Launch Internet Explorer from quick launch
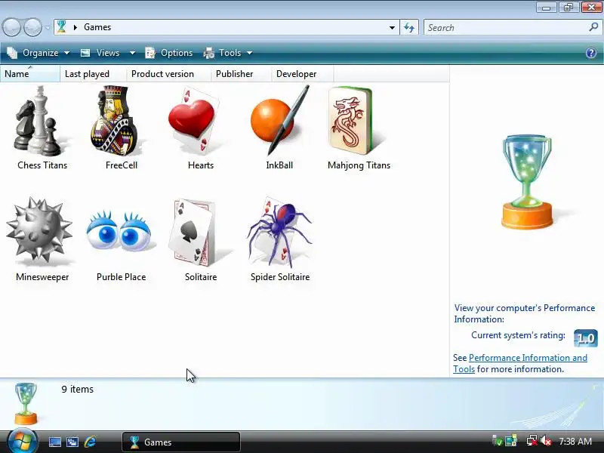This screenshot has height=453, width=604. pos(90,442)
